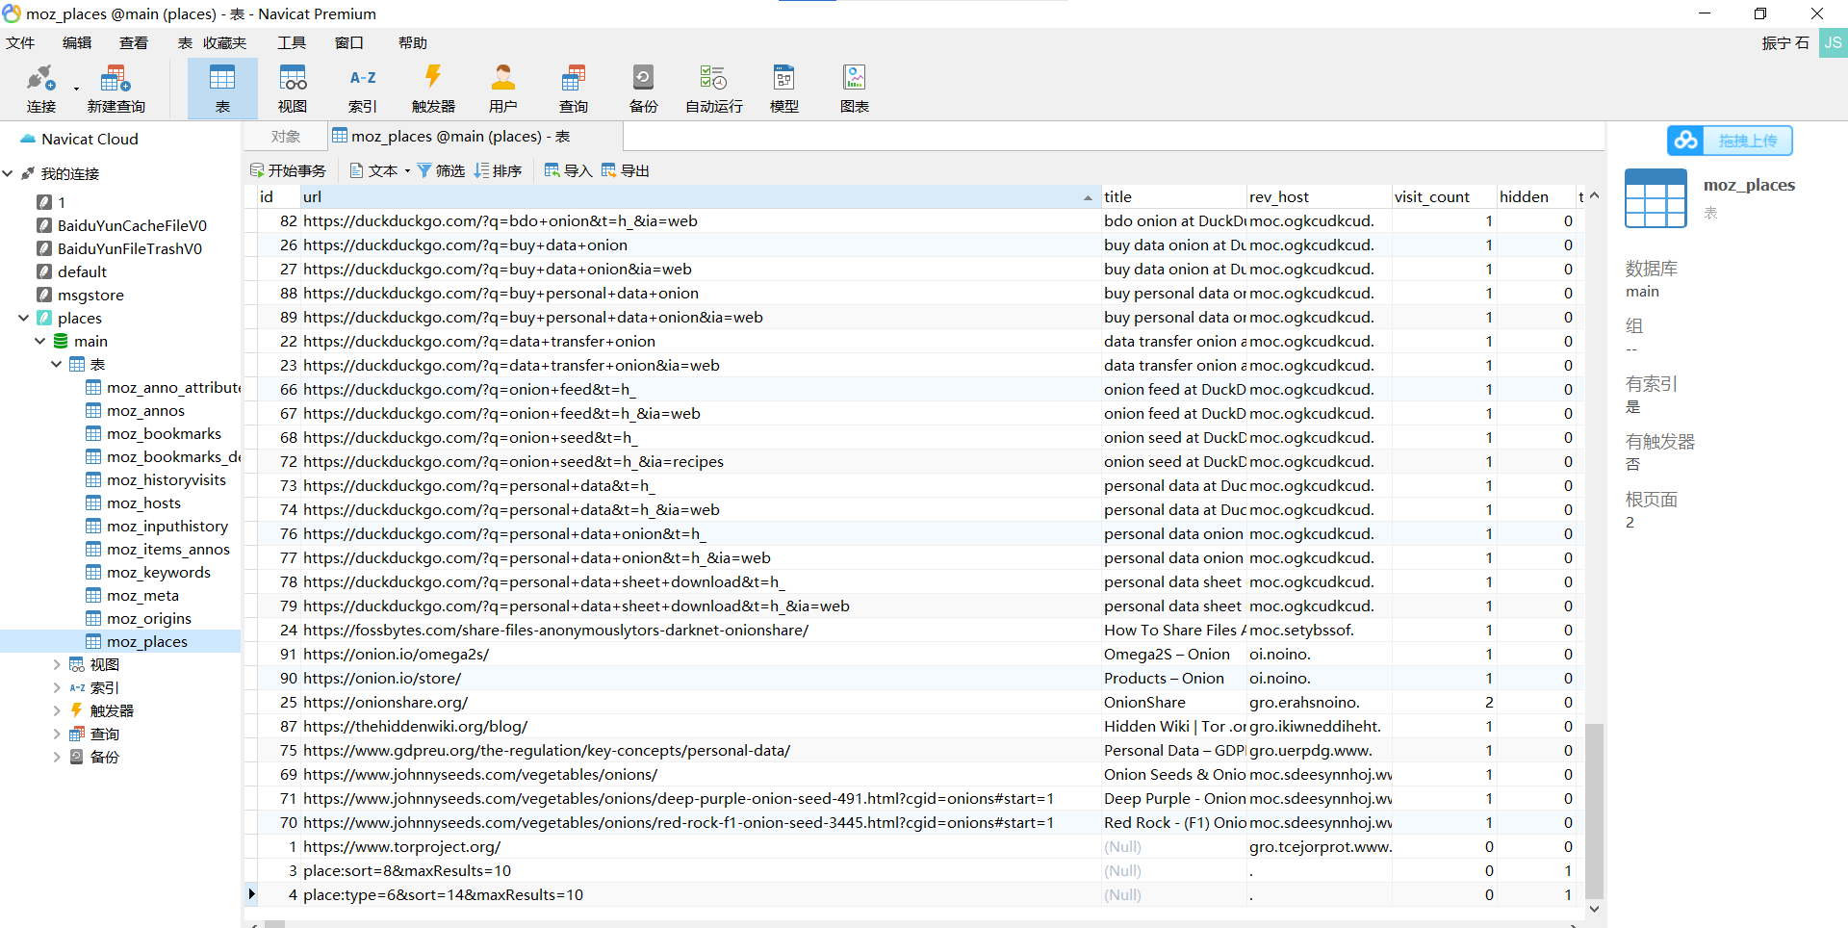Click the 模型 (Model) toolbar icon

[x=784, y=88]
